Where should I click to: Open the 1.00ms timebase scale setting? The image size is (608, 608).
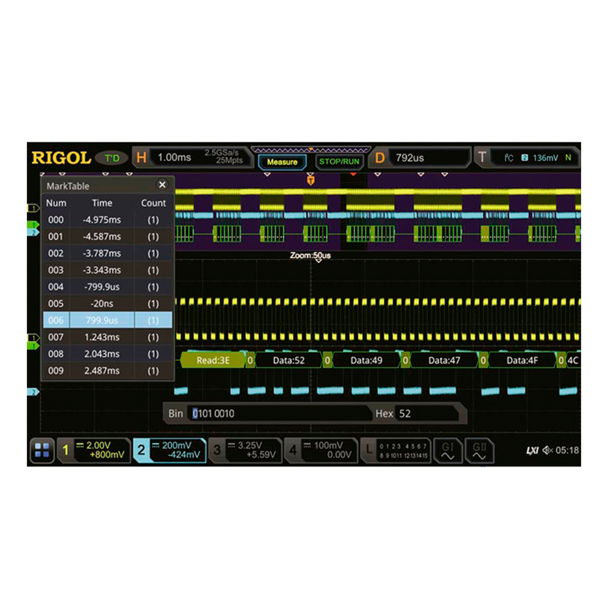(174, 158)
